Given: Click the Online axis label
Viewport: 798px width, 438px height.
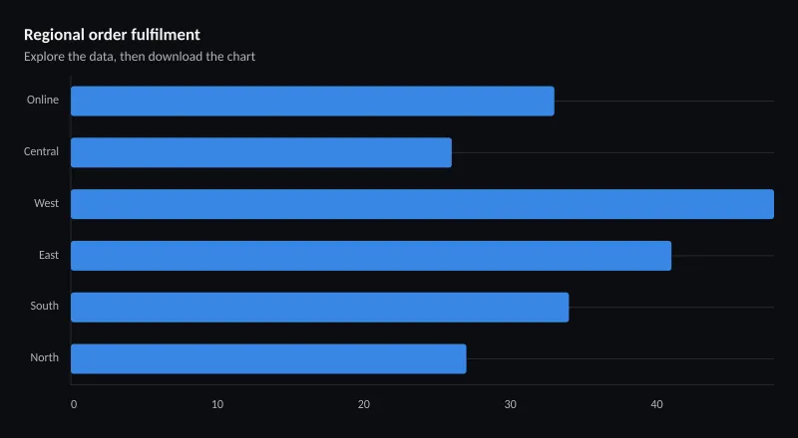Looking at the screenshot, I should coord(43,100).
